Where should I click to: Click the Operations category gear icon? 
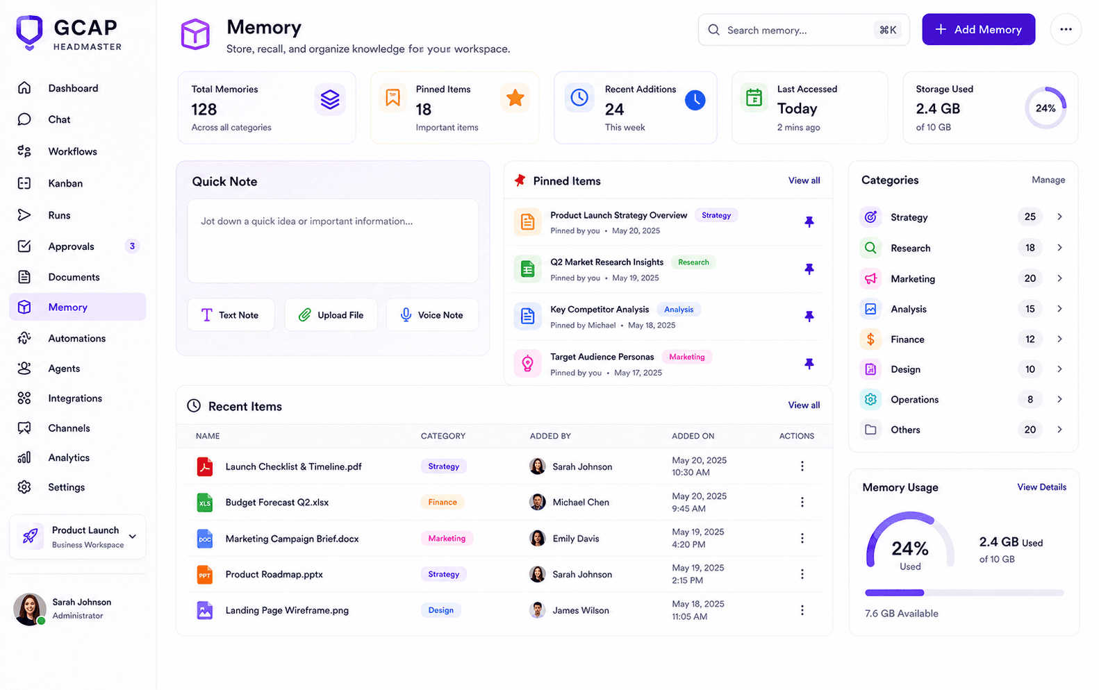point(870,399)
